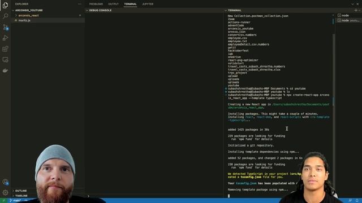Click 'react-png-optimizer' in the terminal output
The height and width of the screenshot is (203, 362).
point(243,60)
